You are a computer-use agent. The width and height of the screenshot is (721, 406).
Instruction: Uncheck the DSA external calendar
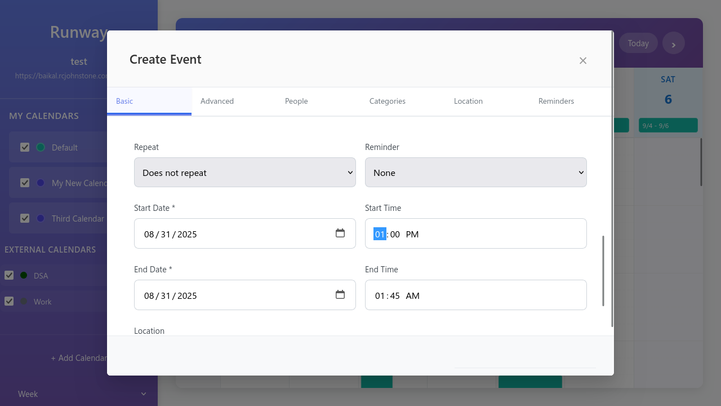pos(9,275)
